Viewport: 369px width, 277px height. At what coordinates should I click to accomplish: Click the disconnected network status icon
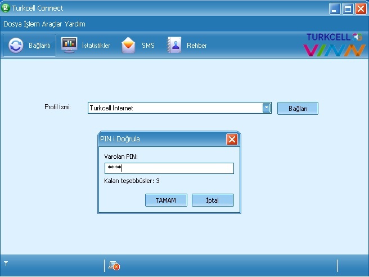point(114,266)
